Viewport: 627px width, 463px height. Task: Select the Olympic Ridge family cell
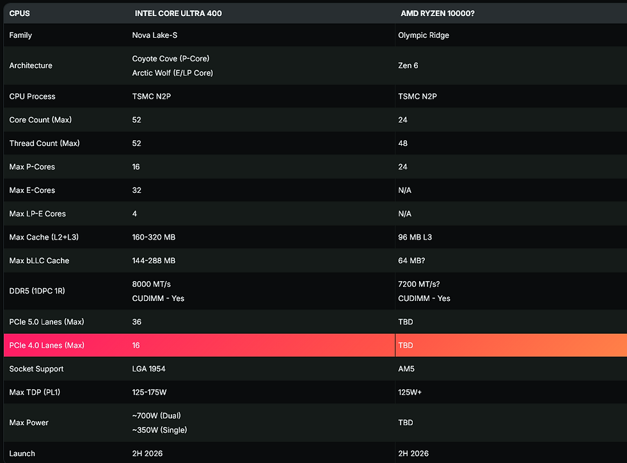pyautogui.click(x=424, y=35)
